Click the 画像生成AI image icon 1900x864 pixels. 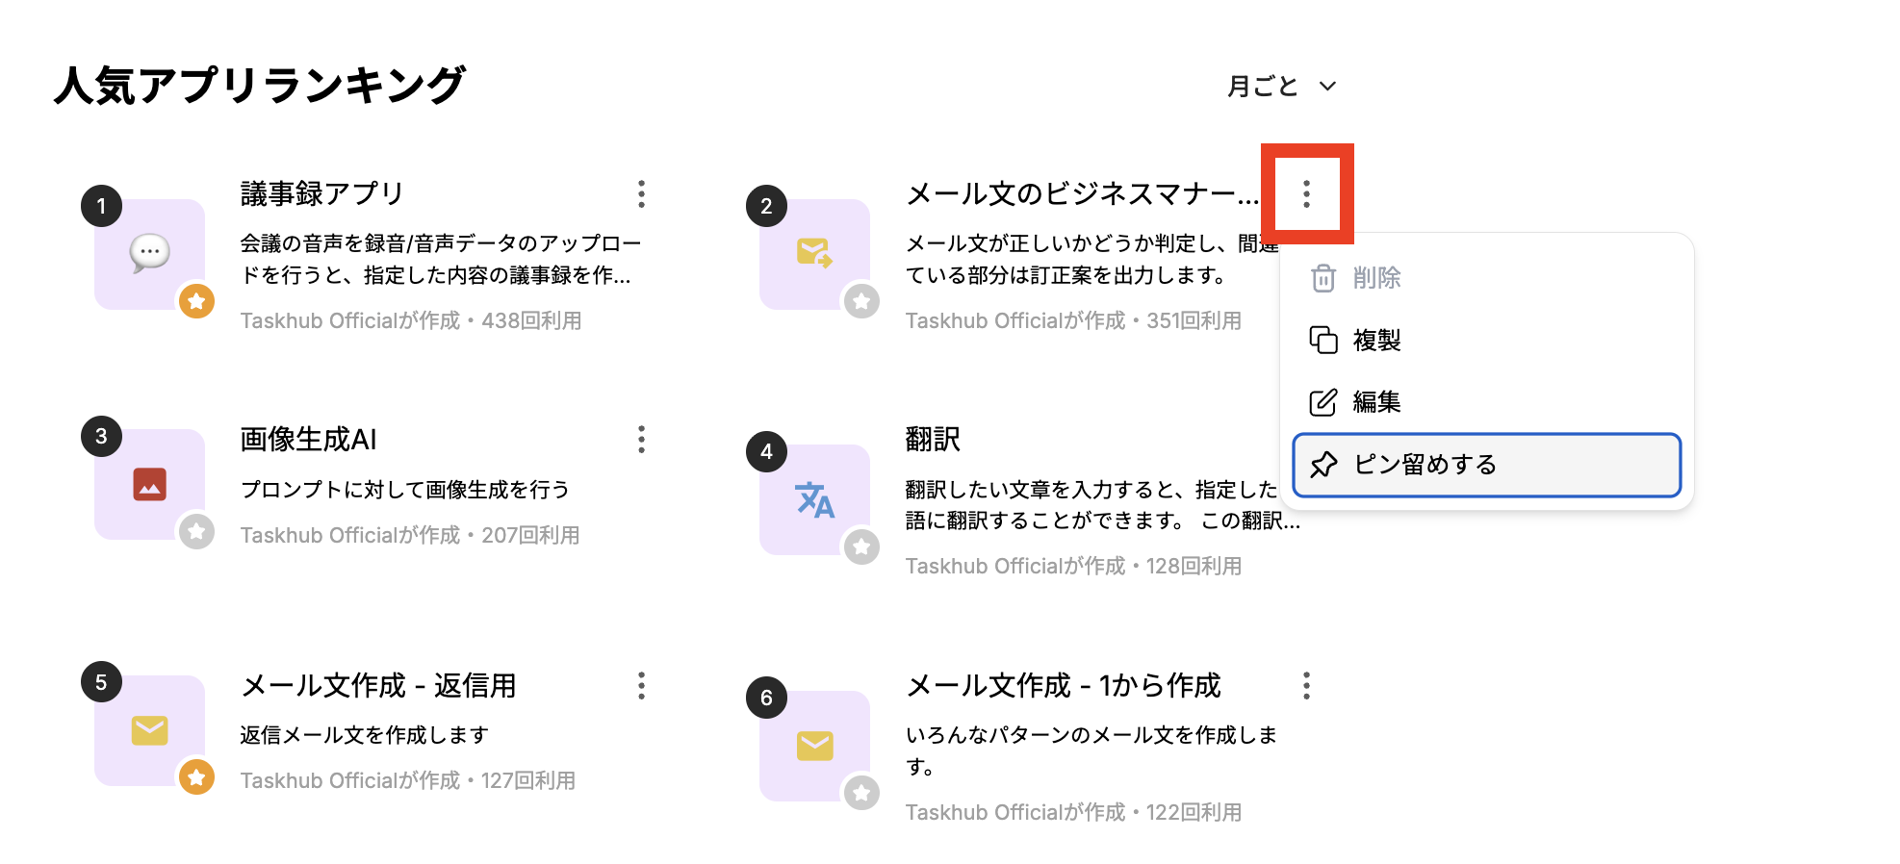[x=149, y=484]
